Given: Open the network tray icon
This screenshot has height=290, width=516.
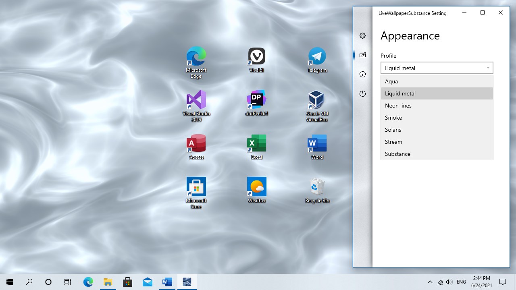Looking at the screenshot, I should point(440,282).
